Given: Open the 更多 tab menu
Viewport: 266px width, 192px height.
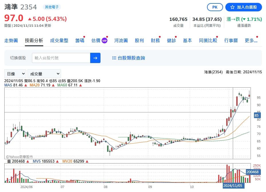Looking at the screenshot, I should 251,41.
